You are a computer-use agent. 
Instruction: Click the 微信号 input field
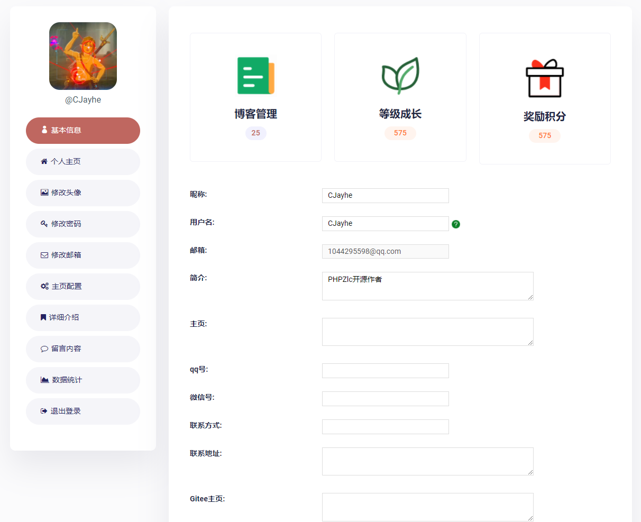[x=385, y=399]
